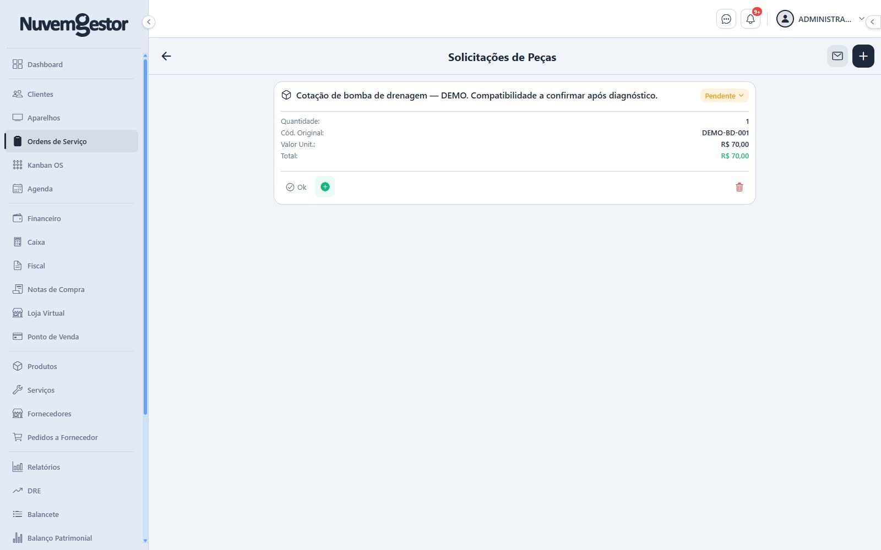Click the code DEMO-BD-001
The height and width of the screenshot is (550, 881).
click(725, 133)
